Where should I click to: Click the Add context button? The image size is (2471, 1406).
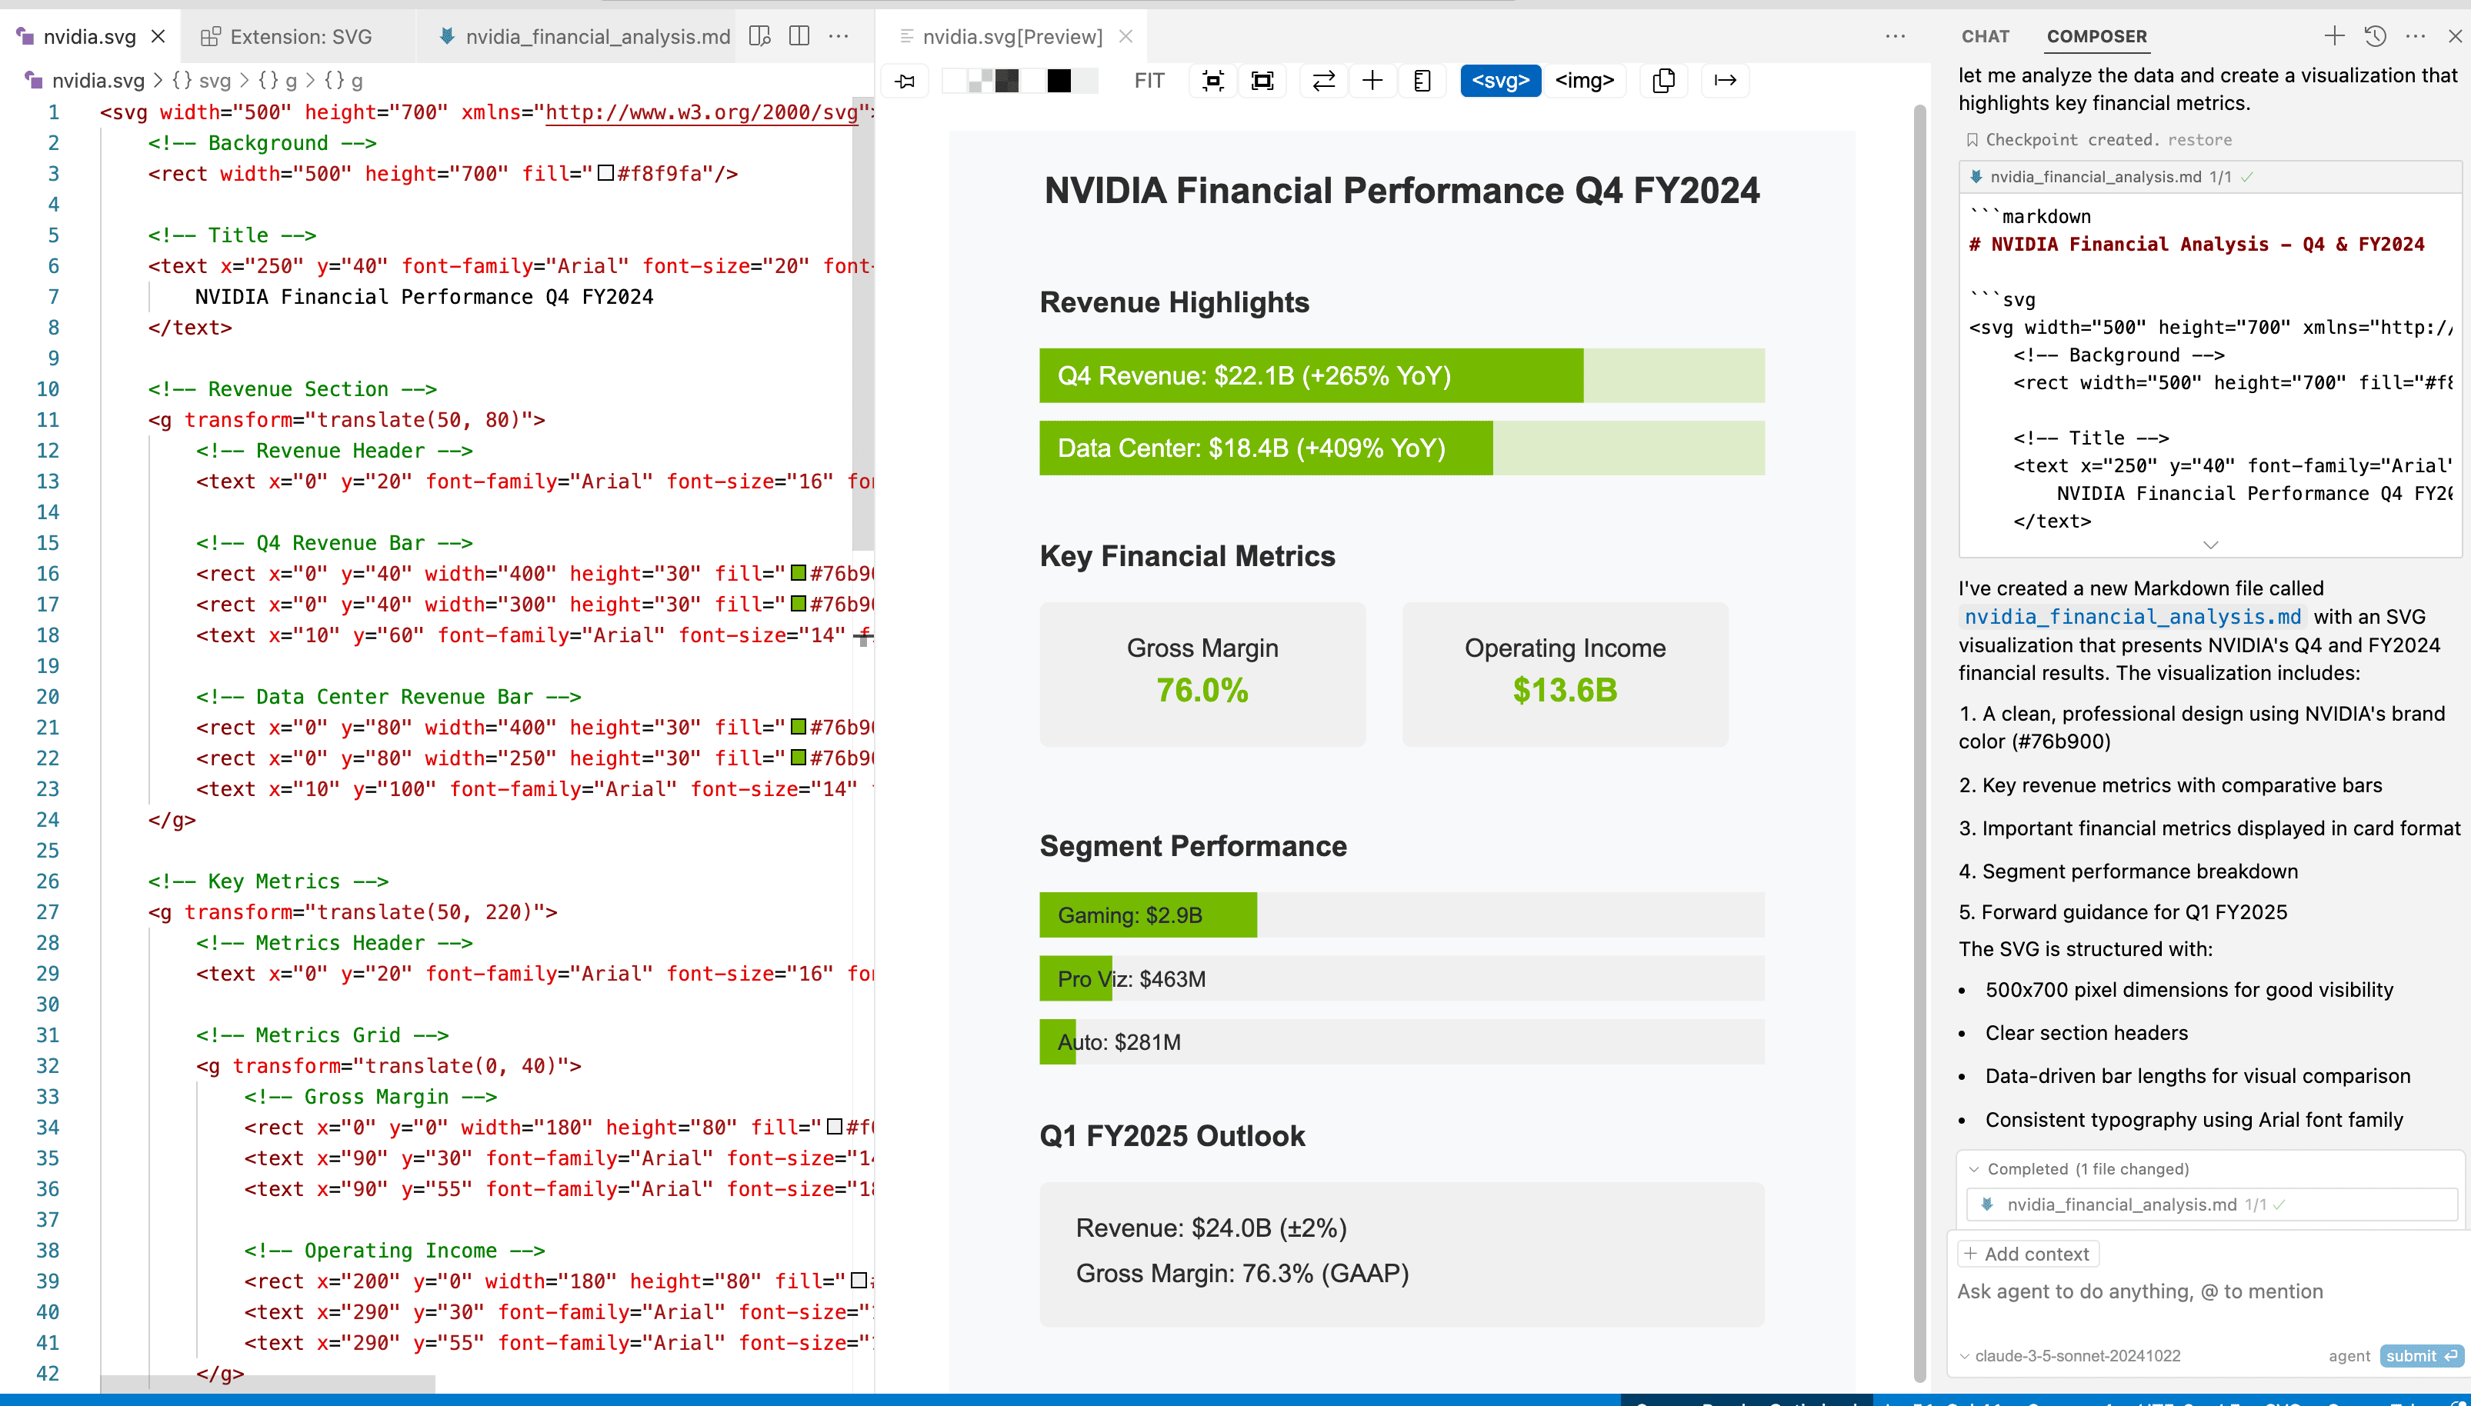[x=2028, y=1254]
